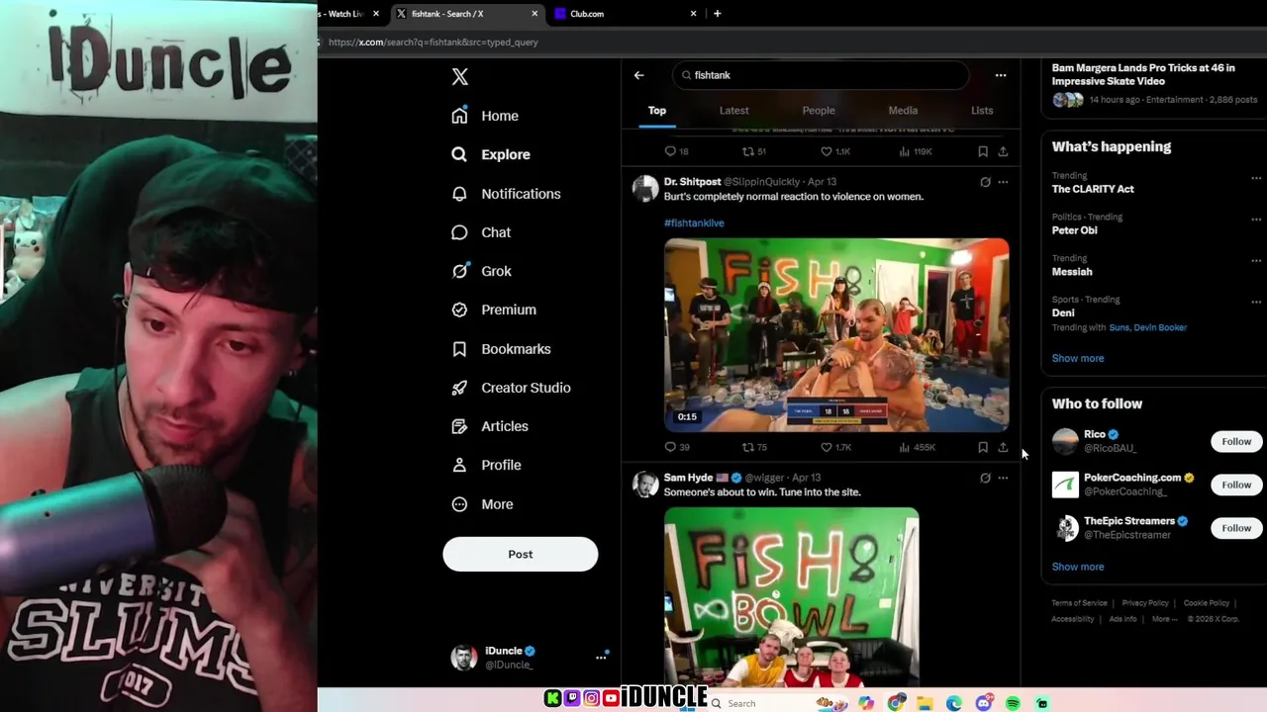Click the fishtank search field
The height and width of the screenshot is (712, 1267).
click(x=821, y=75)
